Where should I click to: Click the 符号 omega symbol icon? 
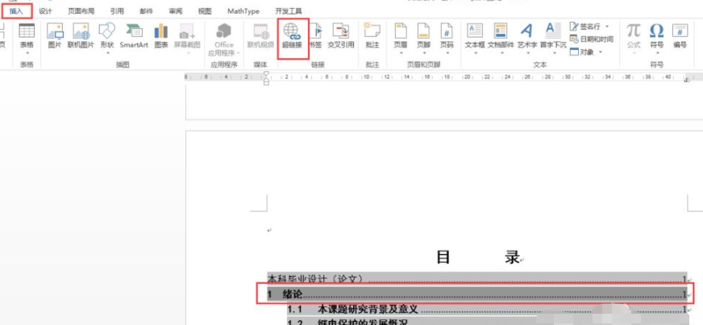pyautogui.click(x=656, y=31)
